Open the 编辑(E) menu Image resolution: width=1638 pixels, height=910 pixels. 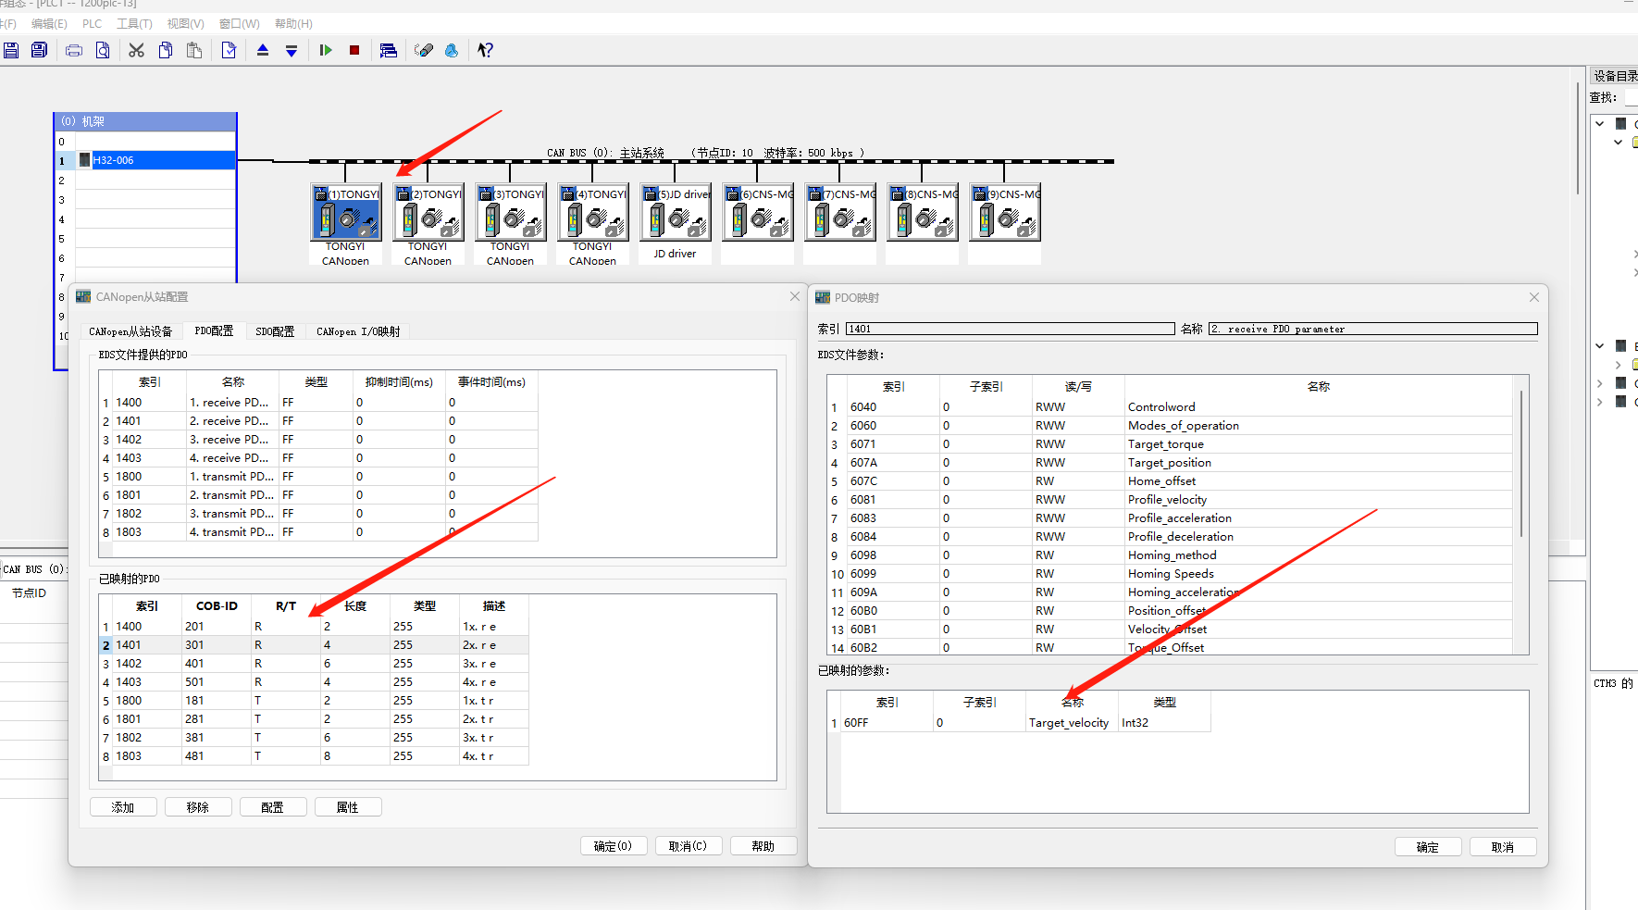pyautogui.click(x=49, y=24)
